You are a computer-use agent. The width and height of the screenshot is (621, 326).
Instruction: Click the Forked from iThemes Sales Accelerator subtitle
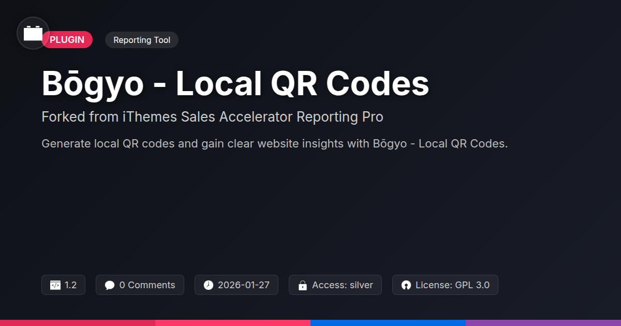(x=212, y=117)
